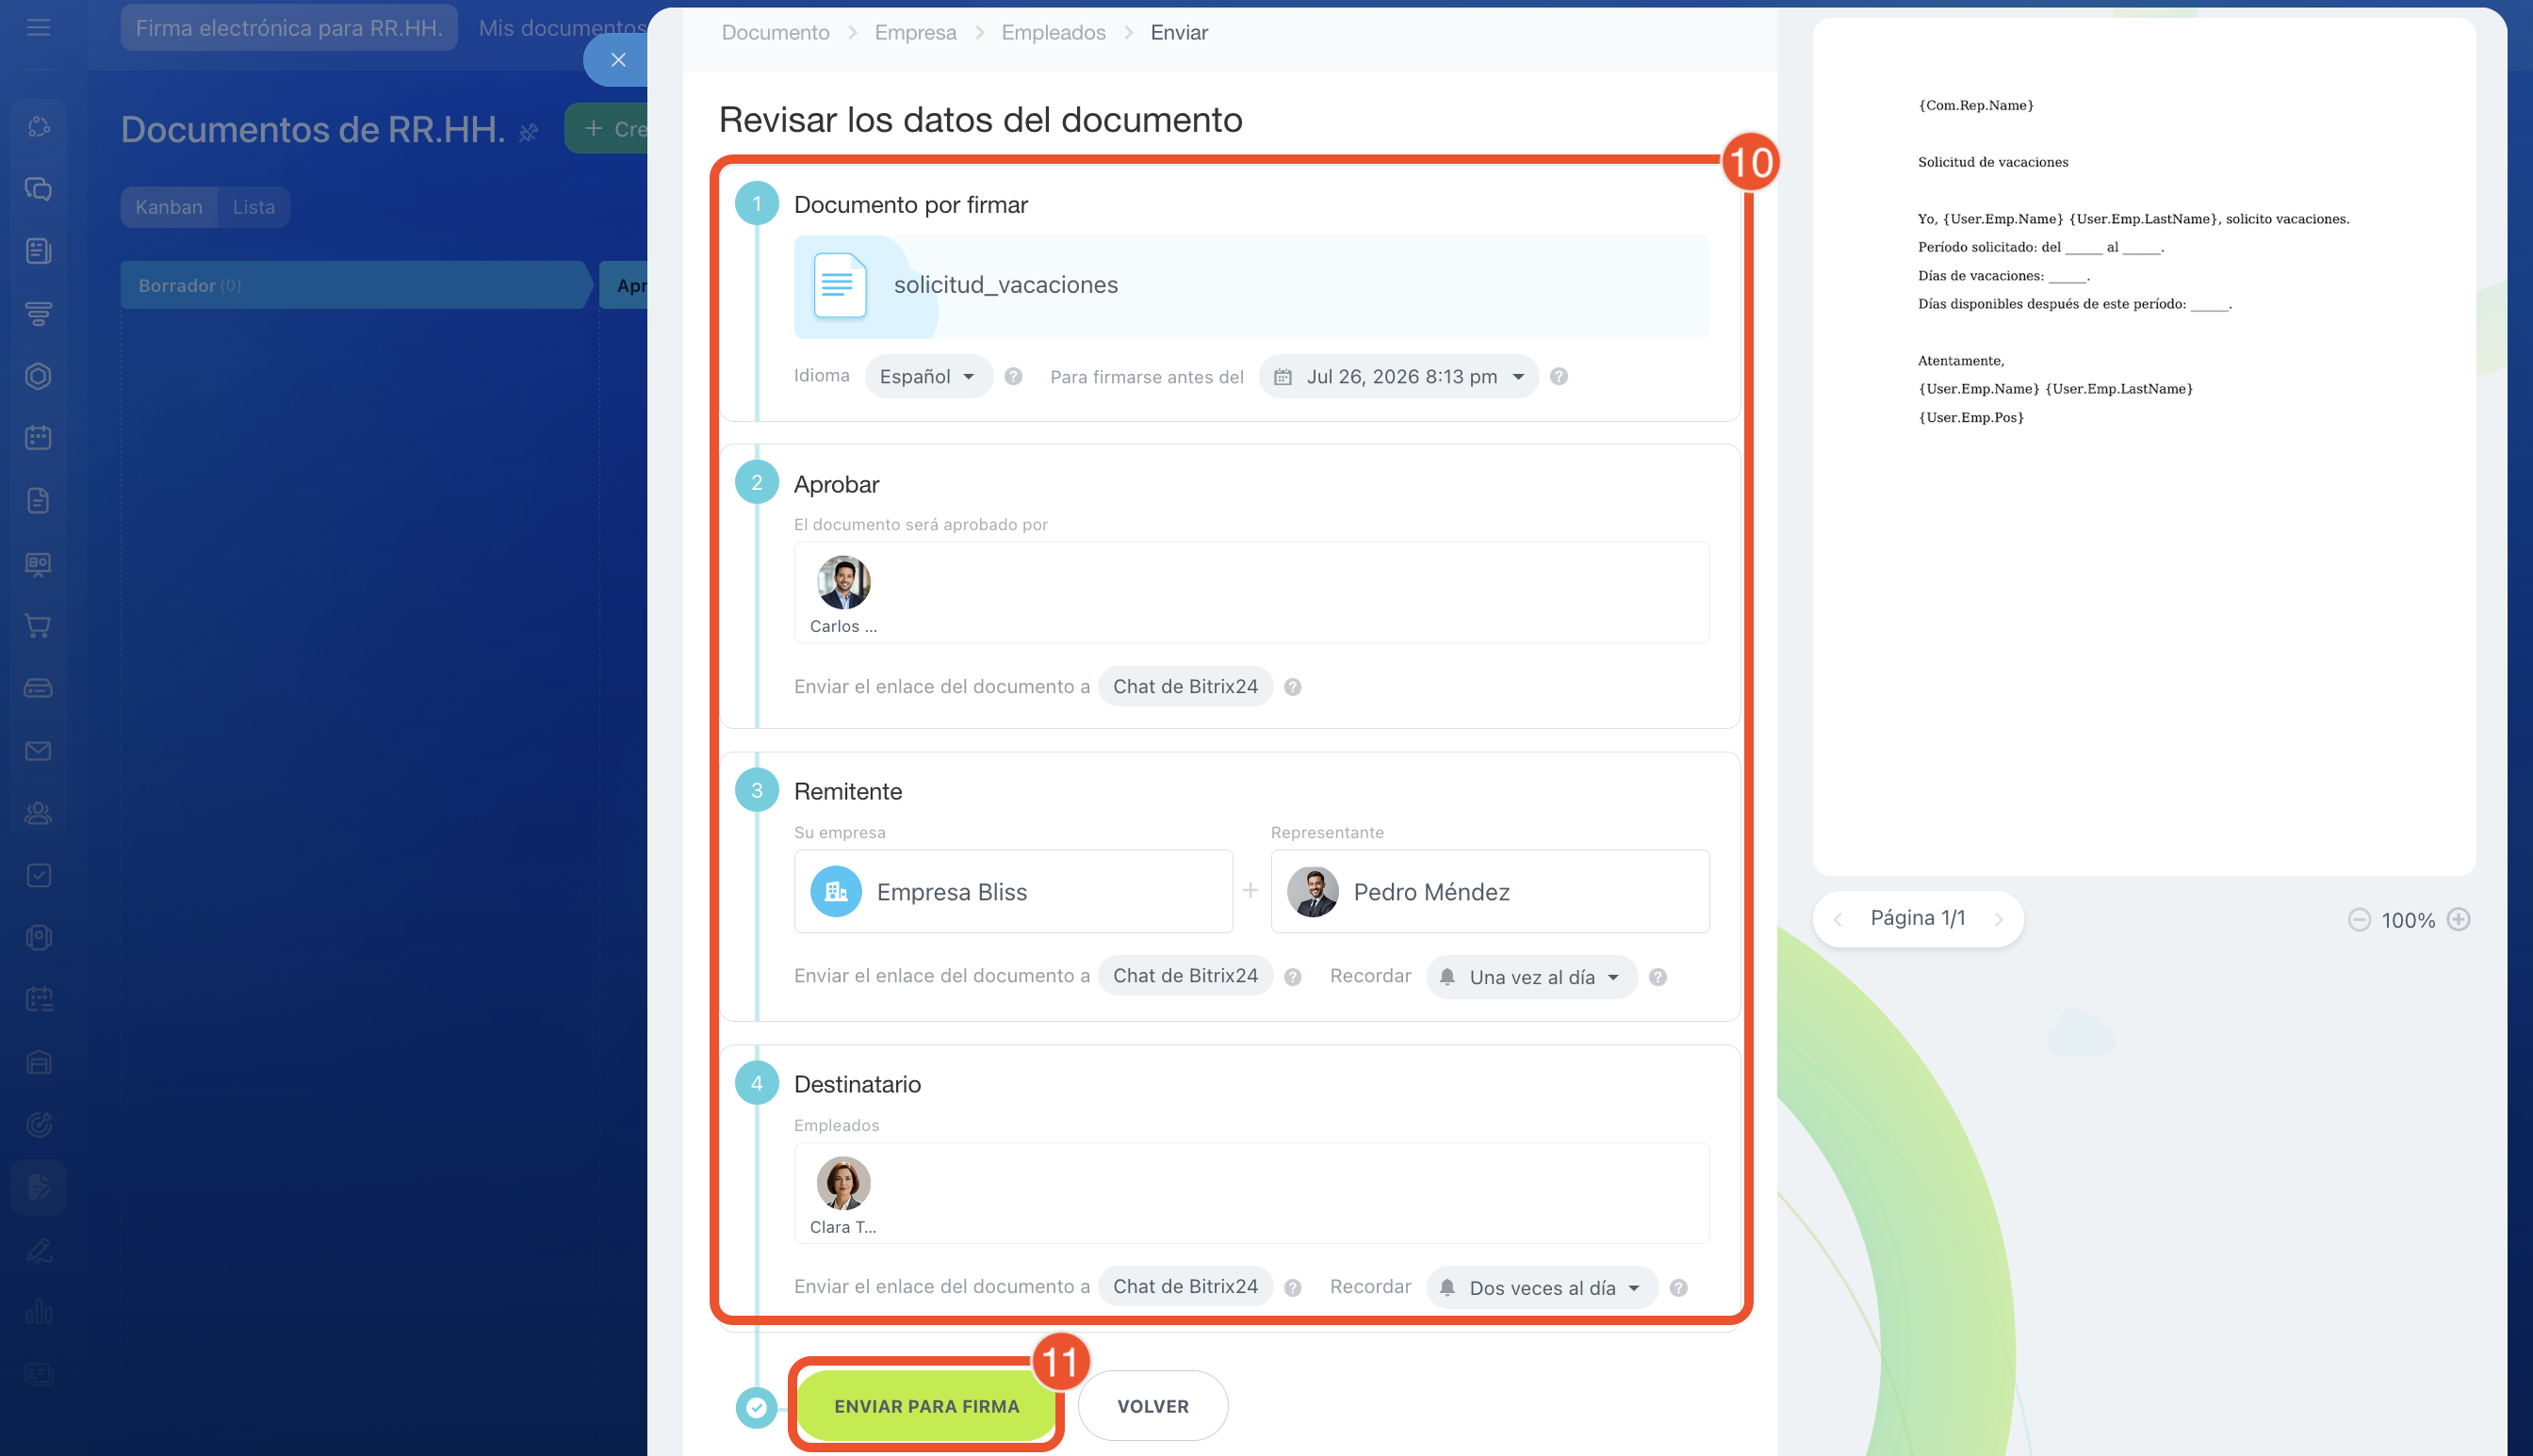Click Chat de Bitrix24 chip under Aprobar
Image resolution: width=2533 pixels, height=1456 pixels.
1185,687
